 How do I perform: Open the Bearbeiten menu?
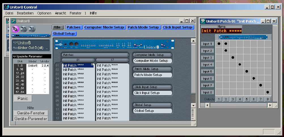pyautogui.click(x=25, y=13)
